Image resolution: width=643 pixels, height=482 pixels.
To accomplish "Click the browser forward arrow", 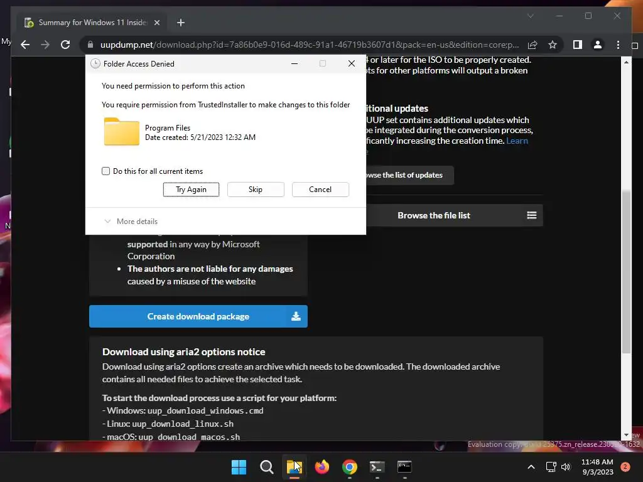I will (x=45, y=45).
